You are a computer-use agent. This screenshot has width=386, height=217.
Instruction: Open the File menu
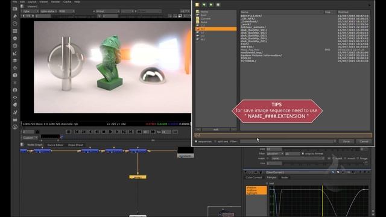click(x=14, y=2)
